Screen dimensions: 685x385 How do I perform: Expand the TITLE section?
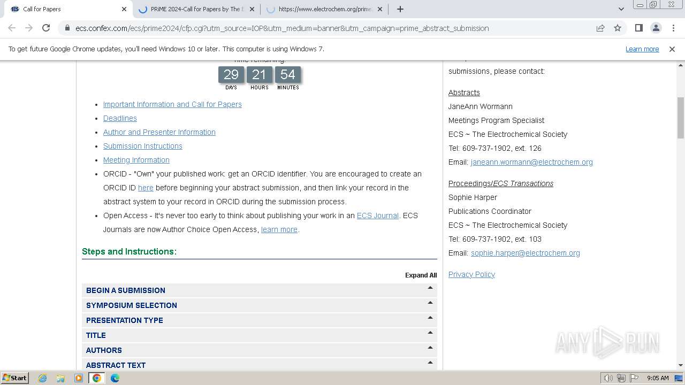click(x=260, y=335)
